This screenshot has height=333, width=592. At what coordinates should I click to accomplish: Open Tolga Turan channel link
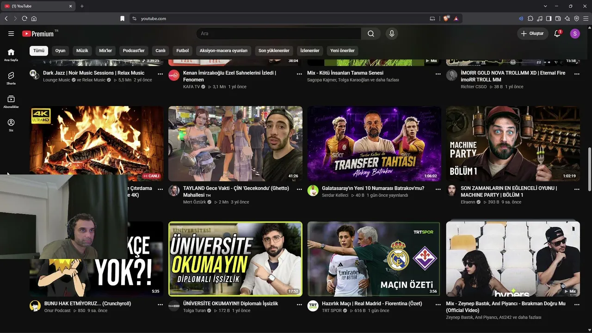tap(194, 311)
